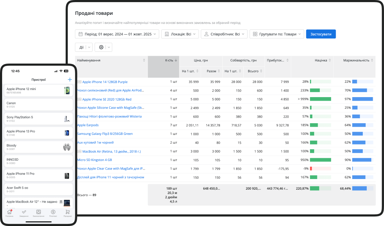The image size is (384, 226).
Task: Click the sort arrow in the К-сть column
Action: (176, 60)
